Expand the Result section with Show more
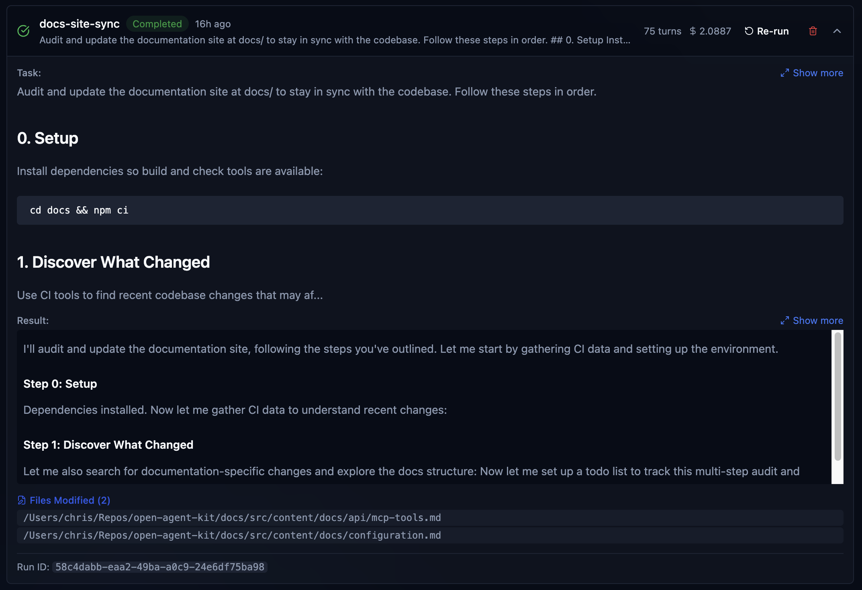This screenshot has height=590, width=862. click(818, 321)
